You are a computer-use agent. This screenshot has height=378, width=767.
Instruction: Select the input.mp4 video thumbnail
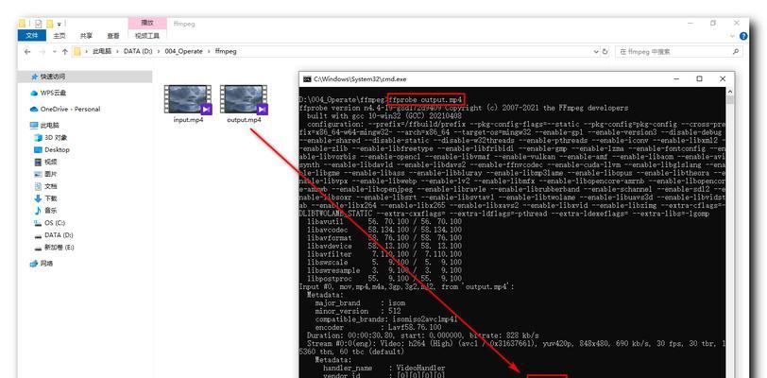pyautogui.click(x=188, y=99)
